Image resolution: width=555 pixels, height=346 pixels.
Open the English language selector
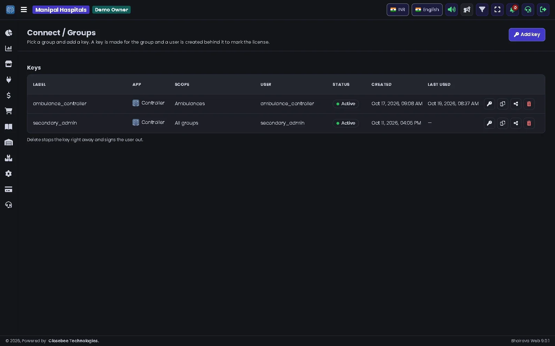[x=427, y=10]
